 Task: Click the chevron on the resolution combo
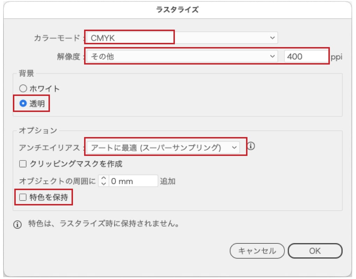click(x=273, y=56)
